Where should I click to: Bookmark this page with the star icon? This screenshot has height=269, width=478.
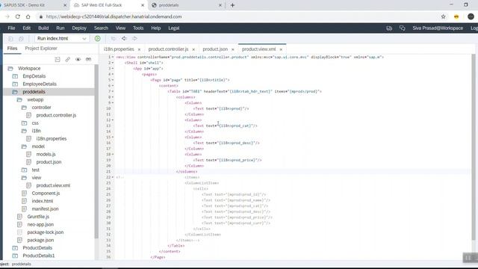click(x=443, y=16)
